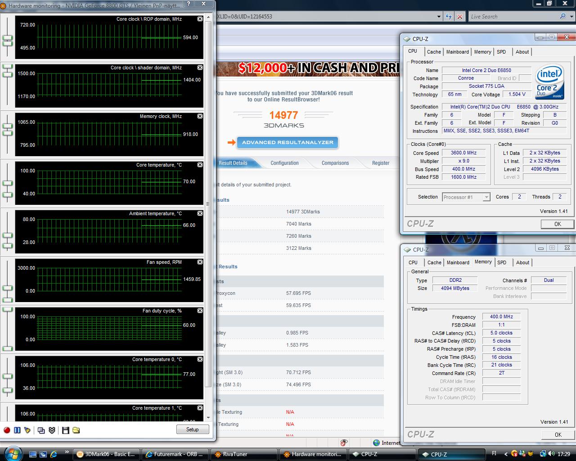Stop page loading in Internet Explorer

[459, 17]
